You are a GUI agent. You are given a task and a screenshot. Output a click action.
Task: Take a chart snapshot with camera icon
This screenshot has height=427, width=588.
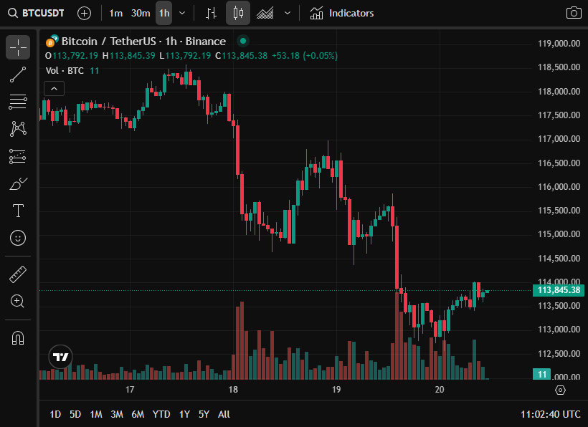pos(574,13)
